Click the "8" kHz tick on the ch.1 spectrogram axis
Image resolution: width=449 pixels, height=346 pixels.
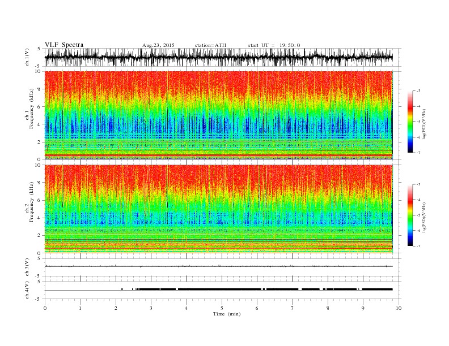click(39, 89)
